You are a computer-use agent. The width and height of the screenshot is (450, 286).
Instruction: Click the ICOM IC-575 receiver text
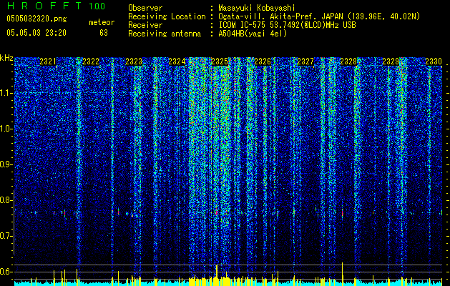tap(287, 25)
